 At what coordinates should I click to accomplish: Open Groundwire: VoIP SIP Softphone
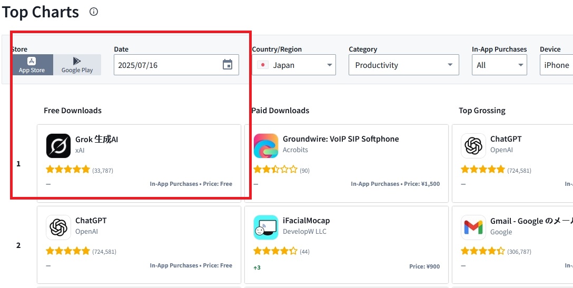[x=341, y=139]
